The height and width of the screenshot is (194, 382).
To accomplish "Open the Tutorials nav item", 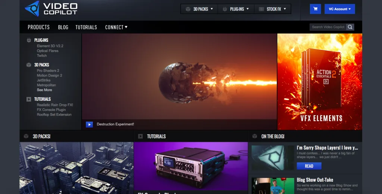I will coord(86,27).
